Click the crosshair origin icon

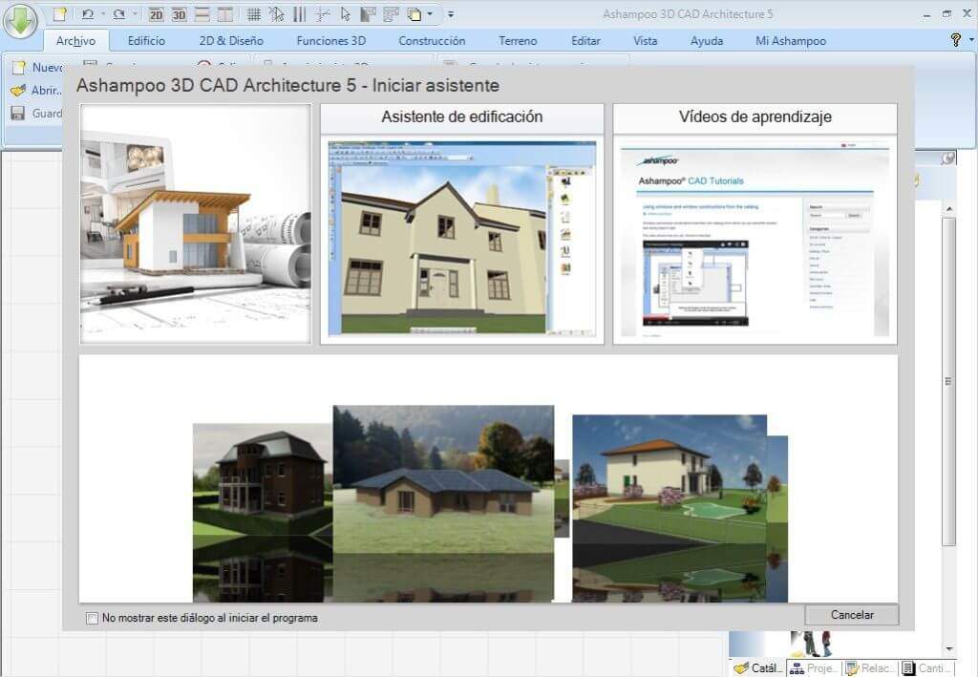323,14
